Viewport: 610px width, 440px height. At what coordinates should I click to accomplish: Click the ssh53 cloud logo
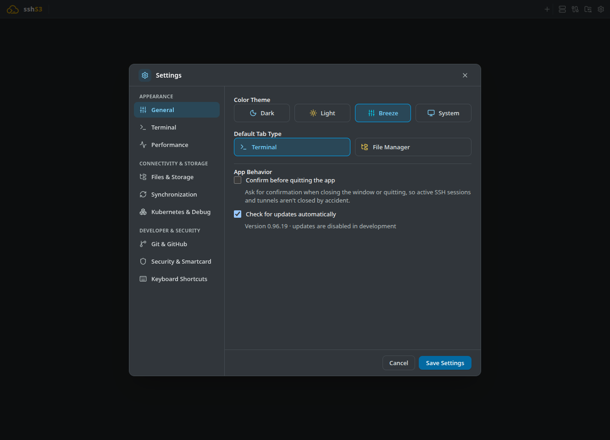tap(13, 9)
